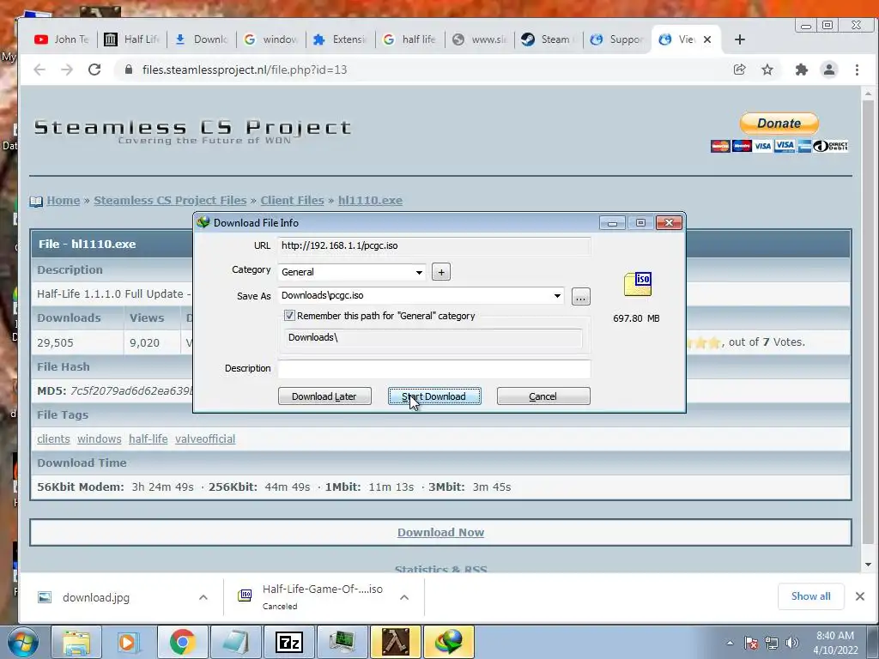
Task: Click the address bar URL
Action: coord(245,70)
